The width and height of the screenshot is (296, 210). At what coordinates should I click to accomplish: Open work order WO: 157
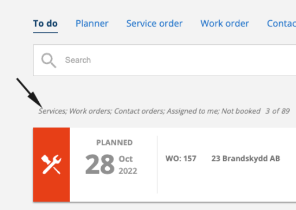(x=181, y=159)
